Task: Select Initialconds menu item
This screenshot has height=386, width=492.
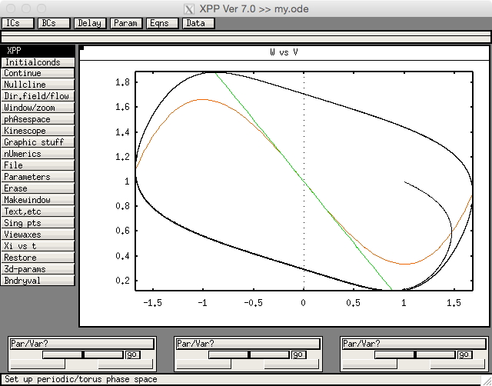Action: tap(38, 62)
